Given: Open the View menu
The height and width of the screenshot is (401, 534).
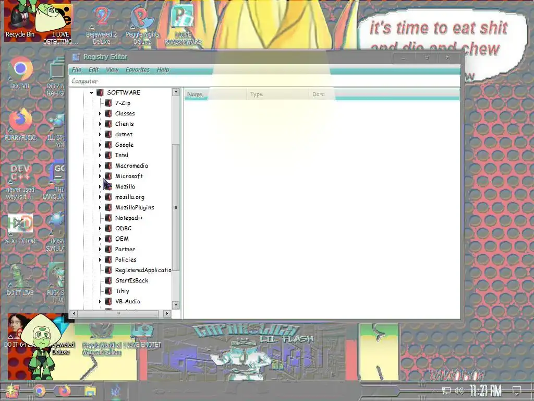Looking at the screenshot, I should coord(112,70).
